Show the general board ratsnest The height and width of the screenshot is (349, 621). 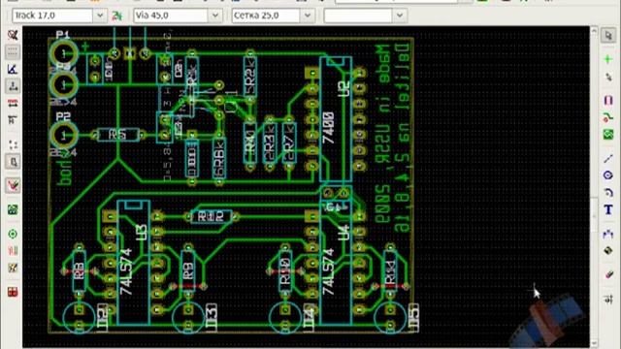(x=13, y=144)
